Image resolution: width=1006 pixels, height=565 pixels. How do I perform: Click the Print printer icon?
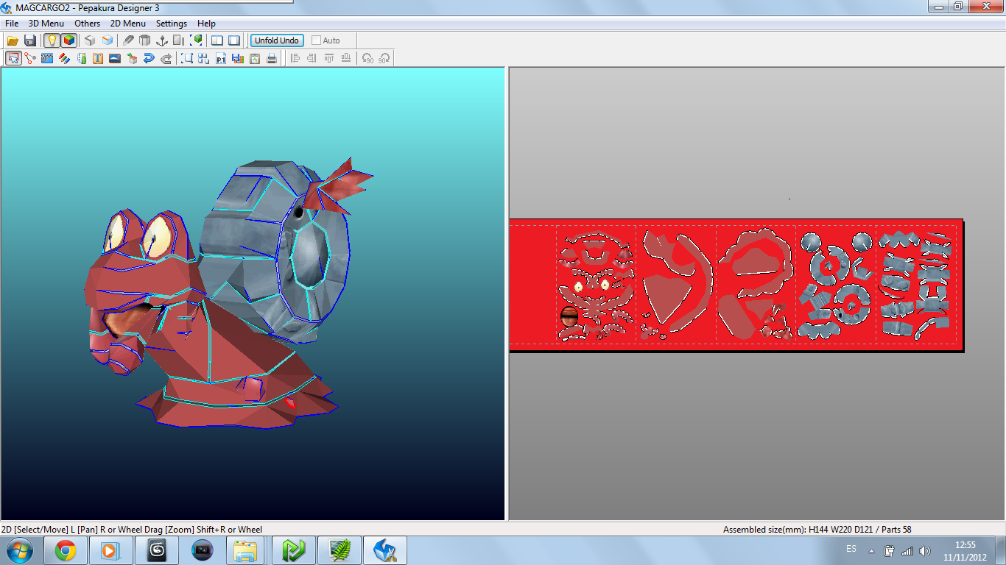coord(272,58)
